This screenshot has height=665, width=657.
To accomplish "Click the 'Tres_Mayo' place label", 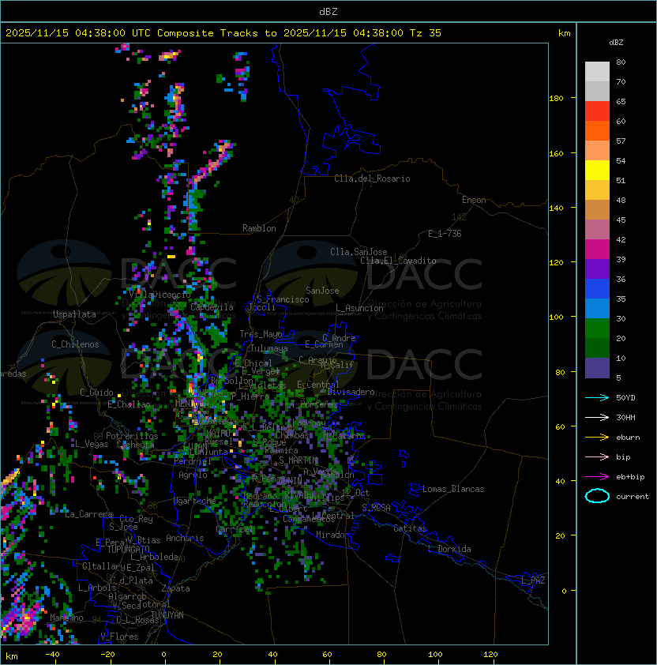I will (261, 334).
